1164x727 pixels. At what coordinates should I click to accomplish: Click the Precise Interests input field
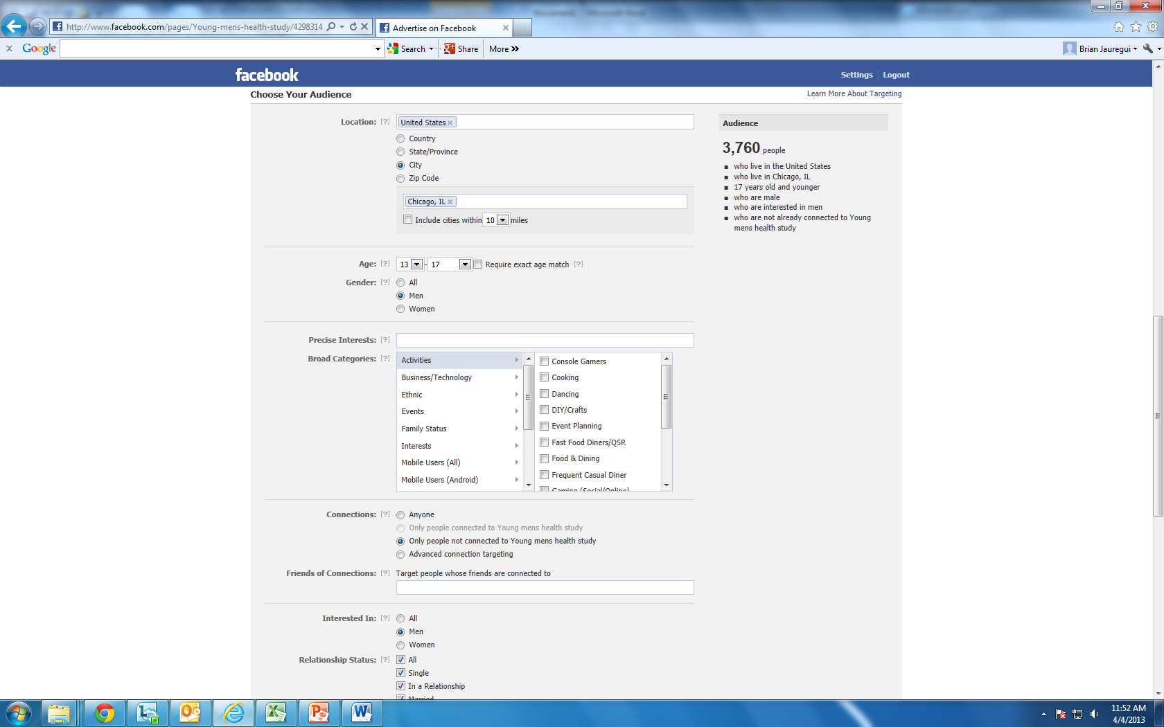point(545,340)
